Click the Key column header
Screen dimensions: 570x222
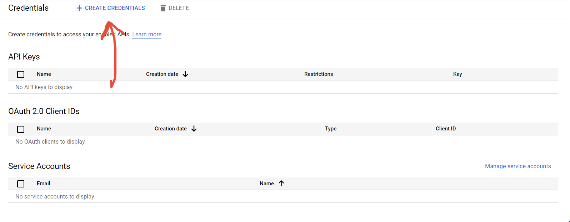[457, 74]
